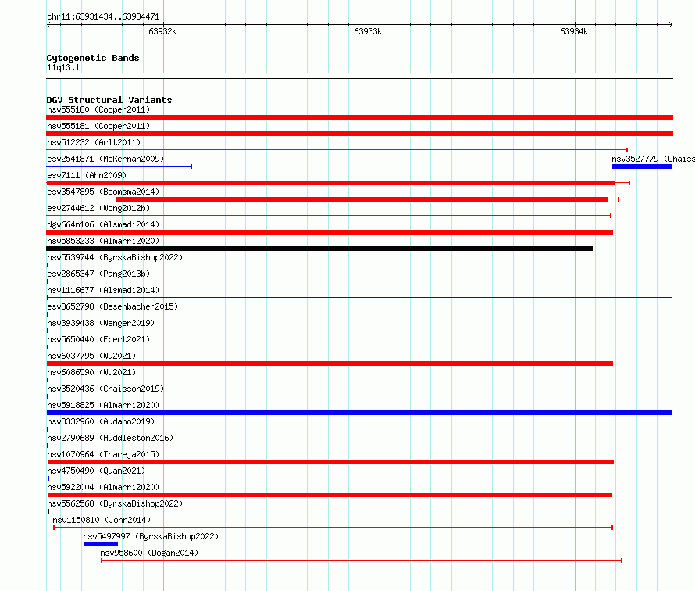695x591 pixels.
Task: Click the nsv5650440 (Ebert2021) label
Action: pyautogui.click(x=98, y=339)
